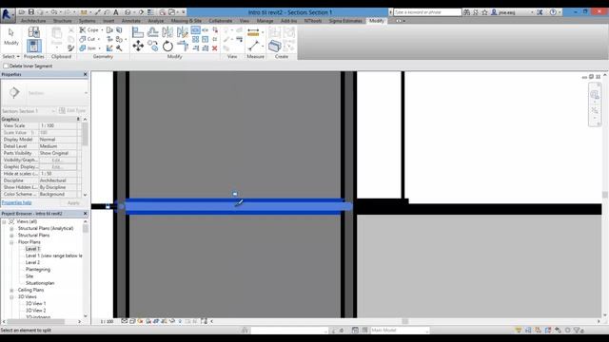Select the Mirror Pick Axis tool

[167, 32]
